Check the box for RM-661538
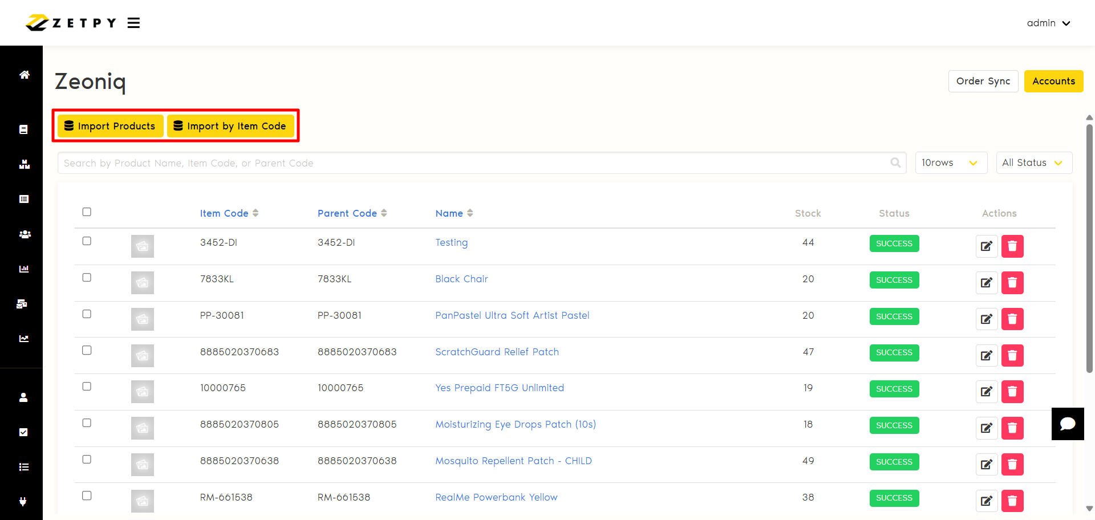The image size is (1095, 520). coord(87,495)
